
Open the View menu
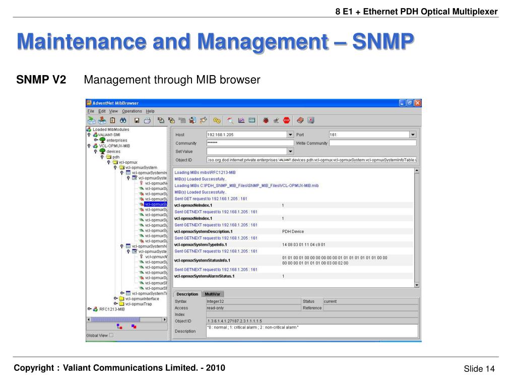pyautogui.click(x=113, y=111)
